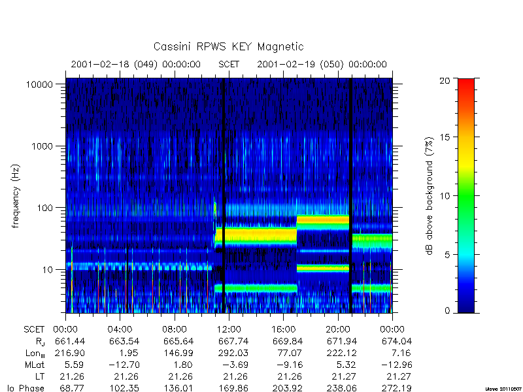523x392 pixels.
Task: Click the color bar value 10
Action: (x=445, y=195)
